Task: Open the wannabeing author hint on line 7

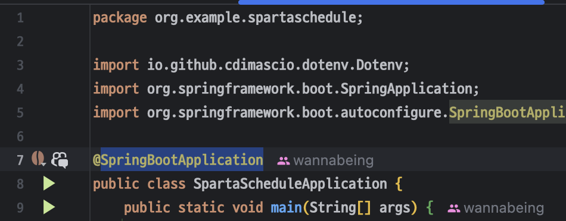Action: click(x=325, y=160)
